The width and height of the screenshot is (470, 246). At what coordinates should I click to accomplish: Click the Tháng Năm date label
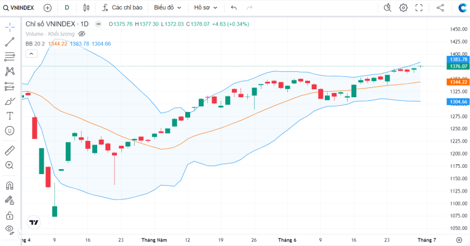[x=154, y=240]
